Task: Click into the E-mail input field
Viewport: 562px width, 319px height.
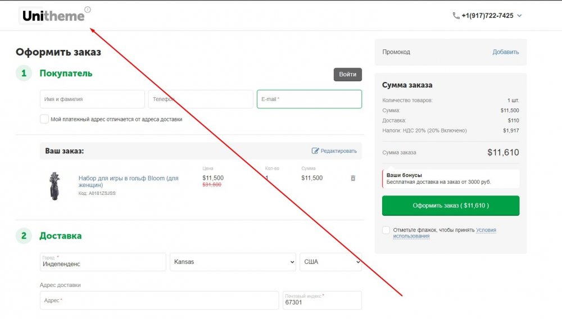Action: [309, 99]
